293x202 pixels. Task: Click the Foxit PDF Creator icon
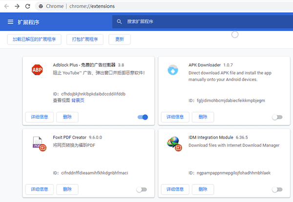(x=40, y=144)
